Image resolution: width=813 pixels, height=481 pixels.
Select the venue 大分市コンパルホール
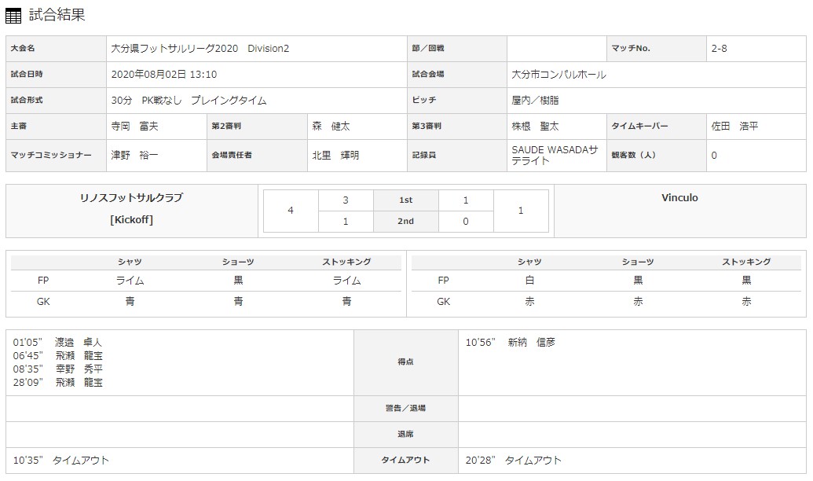click(x=558, y=75)
